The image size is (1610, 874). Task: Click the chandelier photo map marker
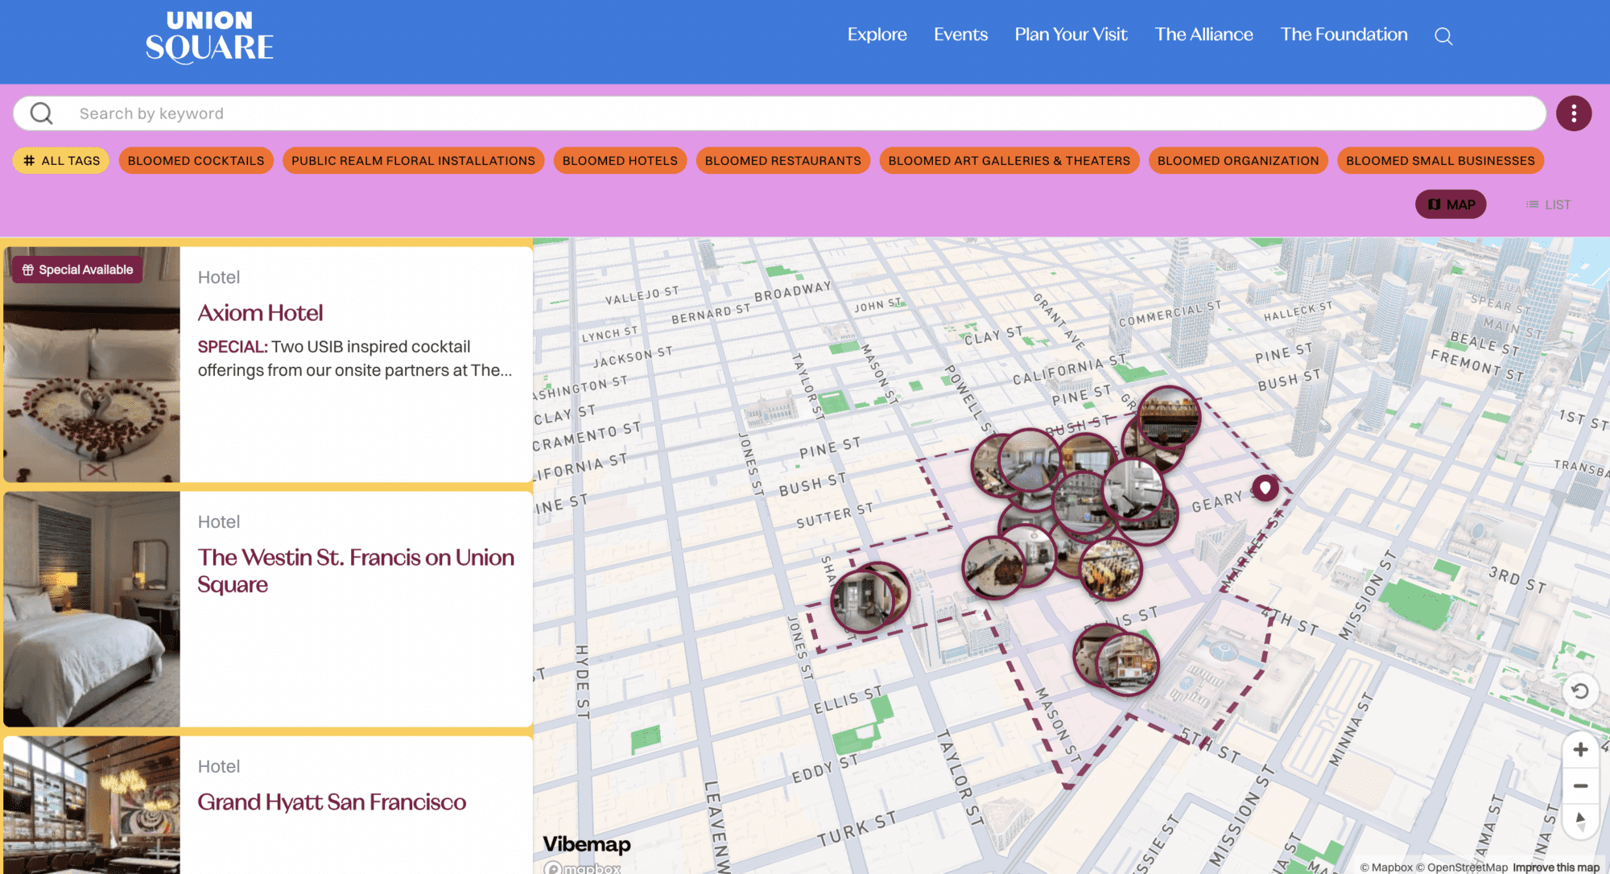(x=1111, y=569)
